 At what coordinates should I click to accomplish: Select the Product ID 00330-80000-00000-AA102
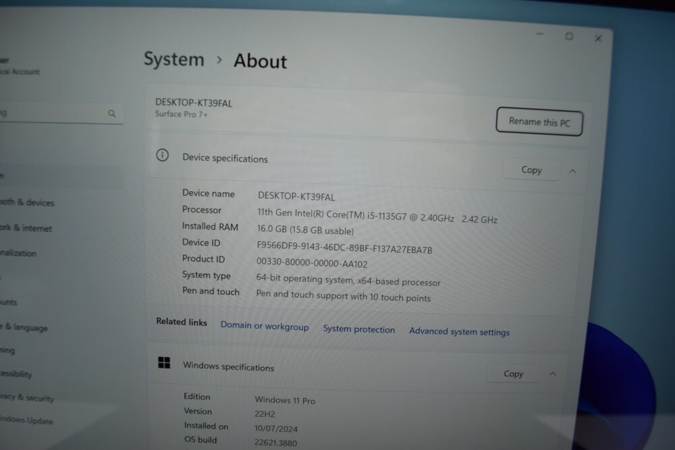coord(312,263)
